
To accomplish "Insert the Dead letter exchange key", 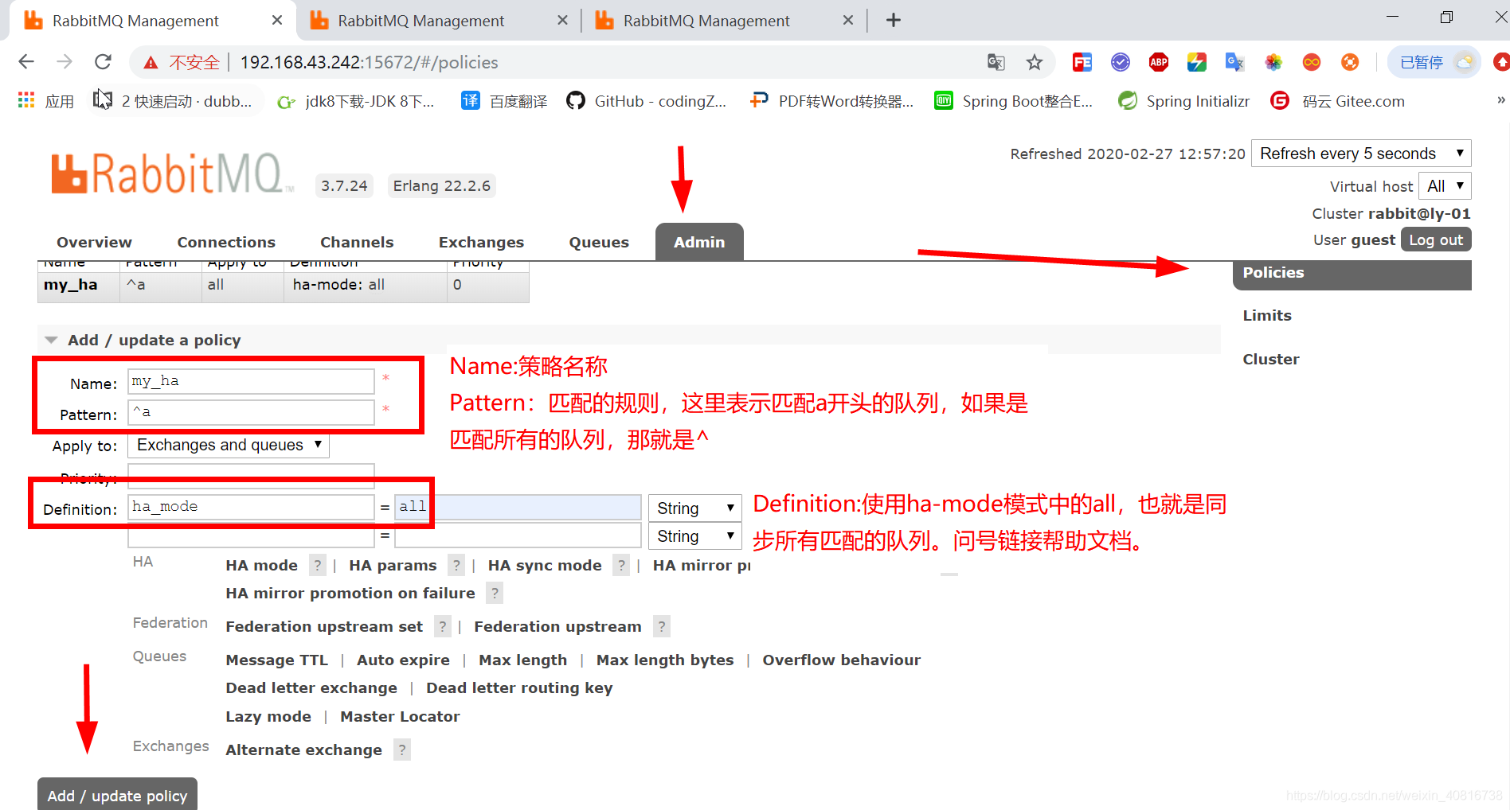I will (311, 687).
